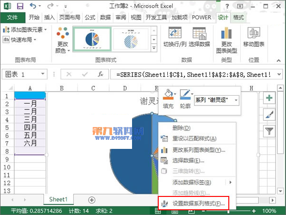Click the insert function fx icon

click(101, 74)
